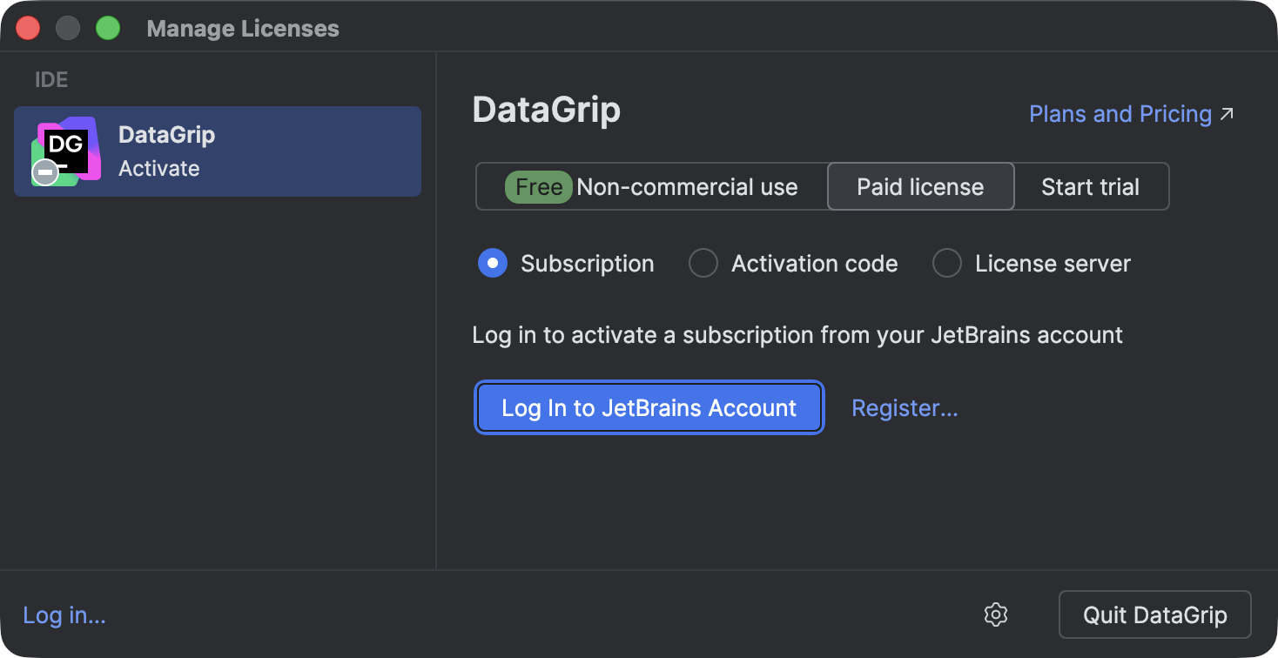Close the Manage Licenses window

pyautogui.click(x=29, y=29)
